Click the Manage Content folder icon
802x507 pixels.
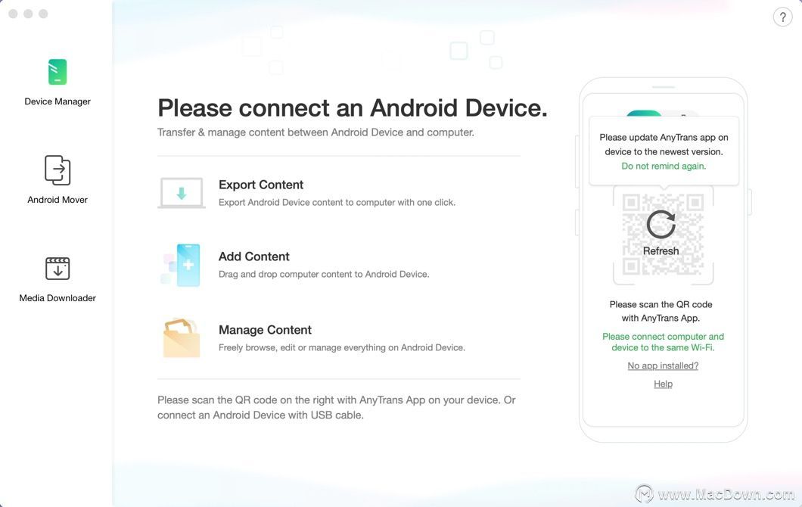pos(182,337)
